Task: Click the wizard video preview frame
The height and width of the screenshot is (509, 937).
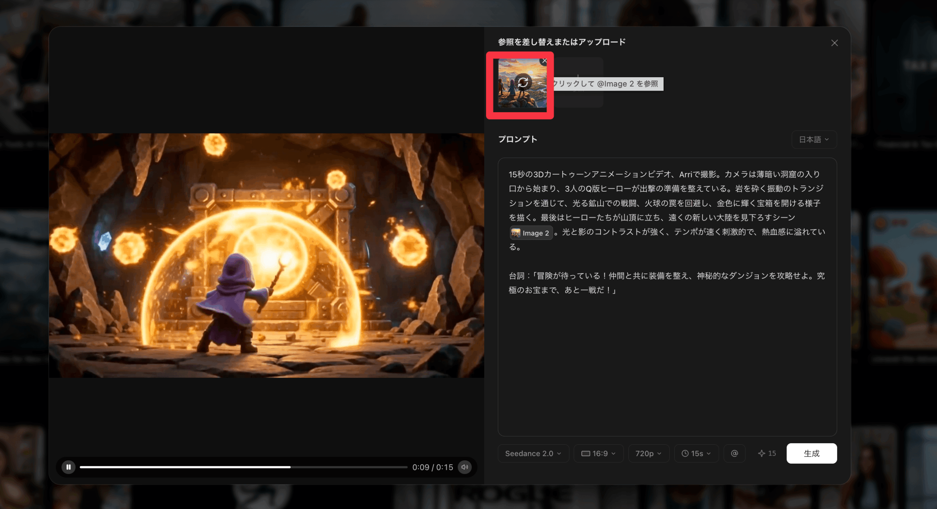Action: (x=266, y=255)
